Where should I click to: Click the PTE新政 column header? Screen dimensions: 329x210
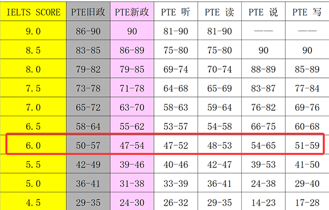132,12
